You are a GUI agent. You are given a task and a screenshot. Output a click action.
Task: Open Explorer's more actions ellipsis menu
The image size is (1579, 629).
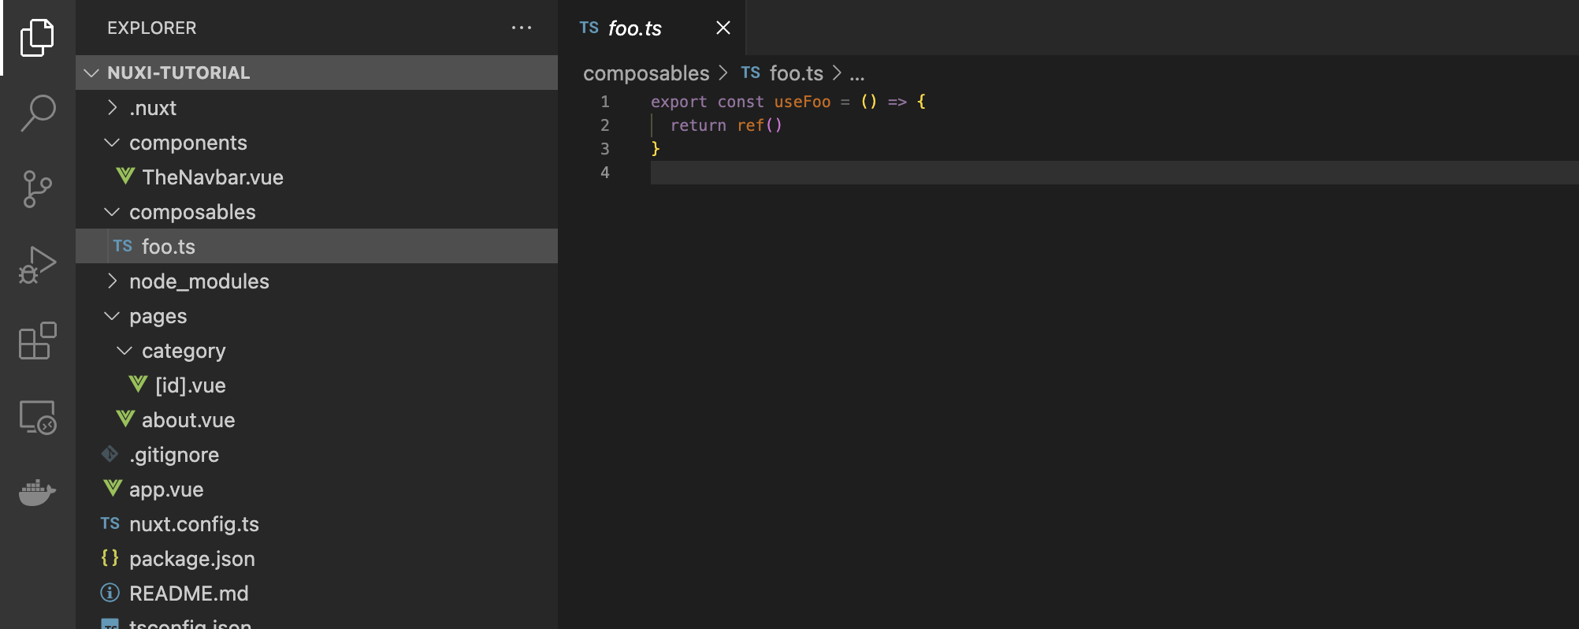(521, 28)
